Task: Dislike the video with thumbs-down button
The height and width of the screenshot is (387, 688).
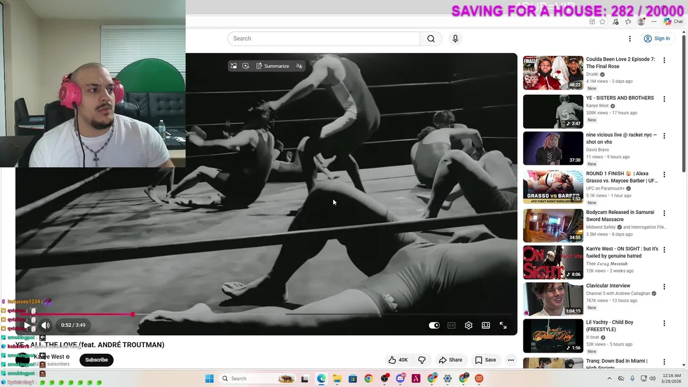Action: point(422,360)
